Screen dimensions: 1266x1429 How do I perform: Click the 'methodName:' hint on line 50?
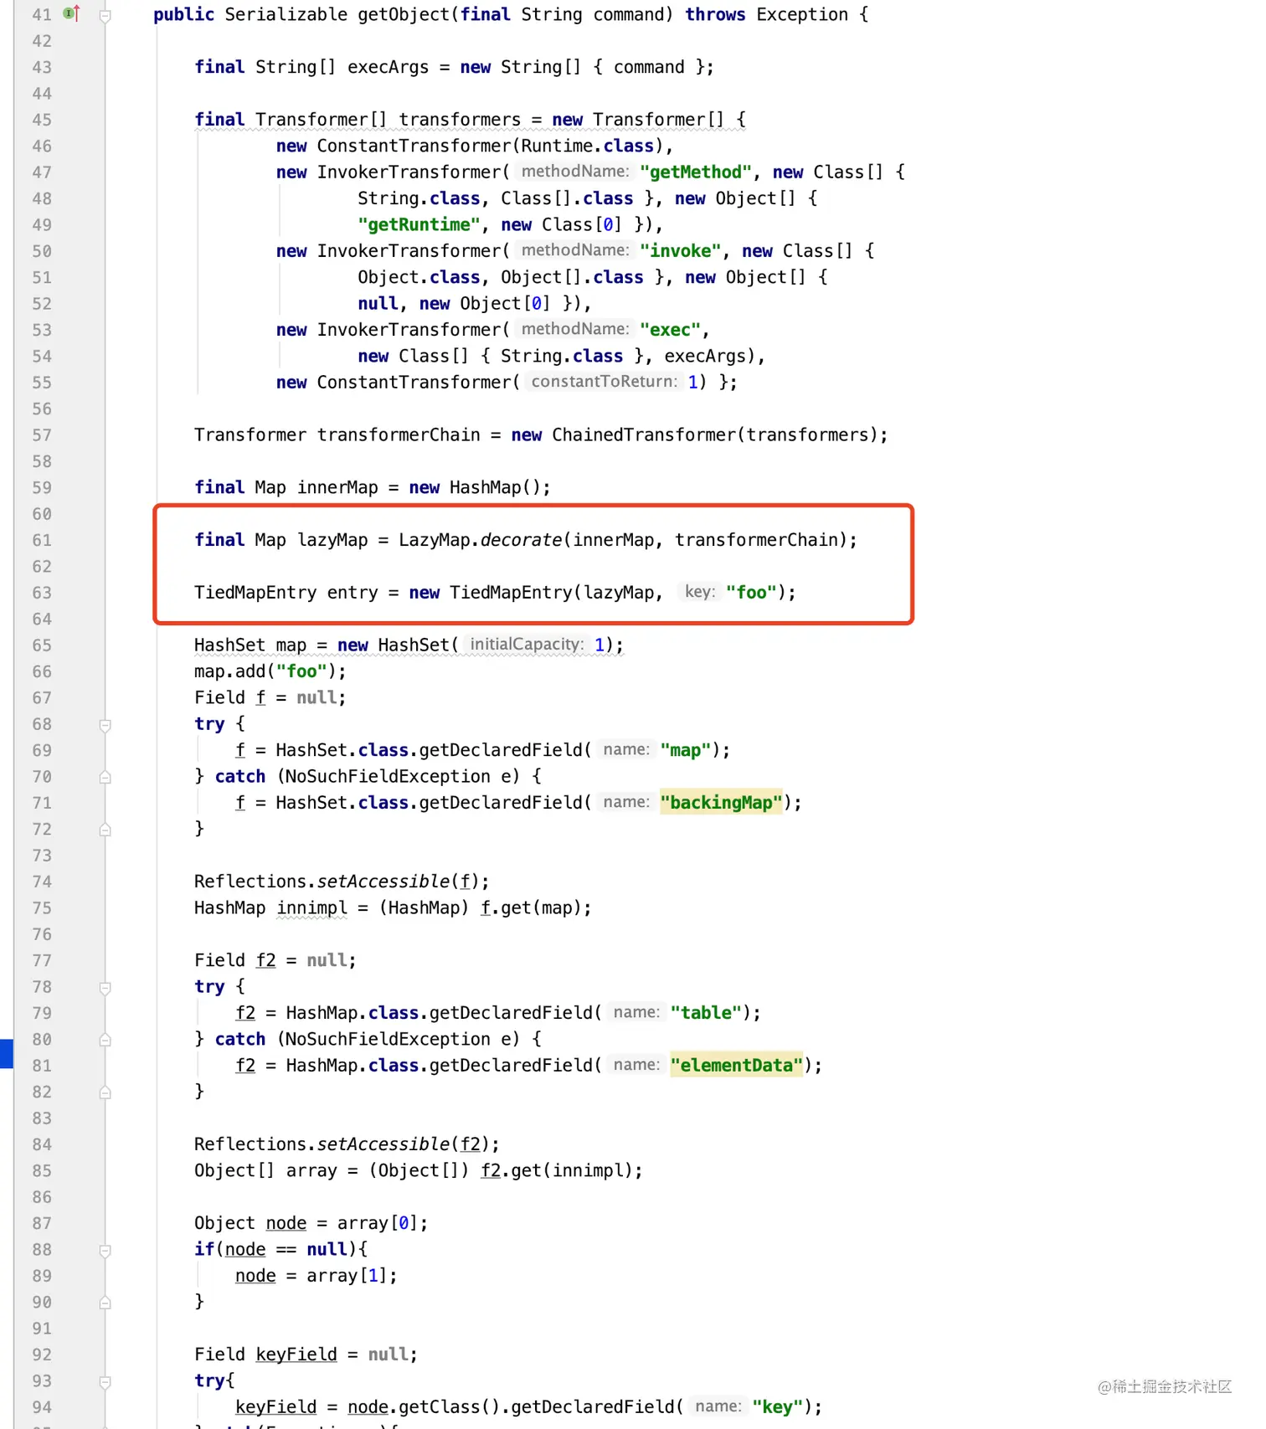575,250
